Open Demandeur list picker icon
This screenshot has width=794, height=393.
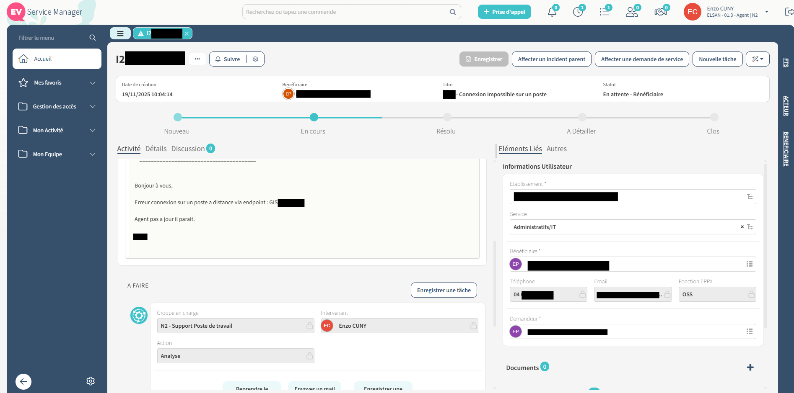click(x=750, y=331)
